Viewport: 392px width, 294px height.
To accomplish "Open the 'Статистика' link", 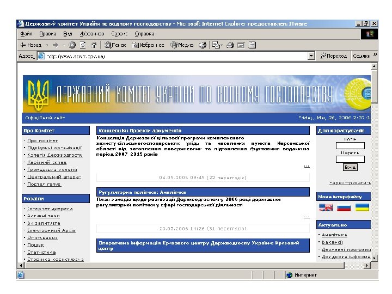I will [41, 252].
